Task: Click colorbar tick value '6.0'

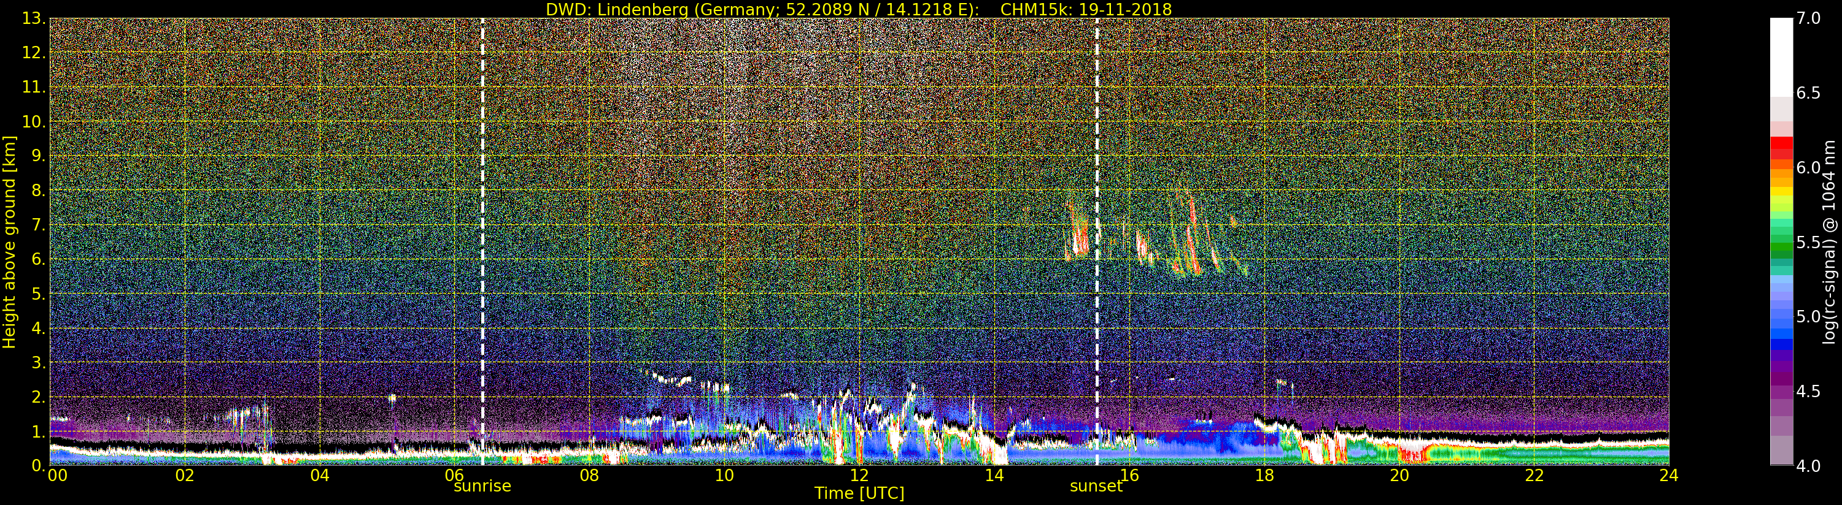Action: click(1808, 167)
